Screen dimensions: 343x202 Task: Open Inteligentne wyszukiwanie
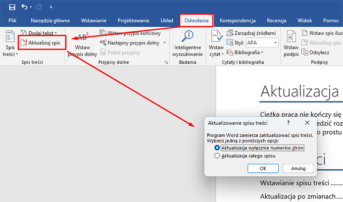187,43
